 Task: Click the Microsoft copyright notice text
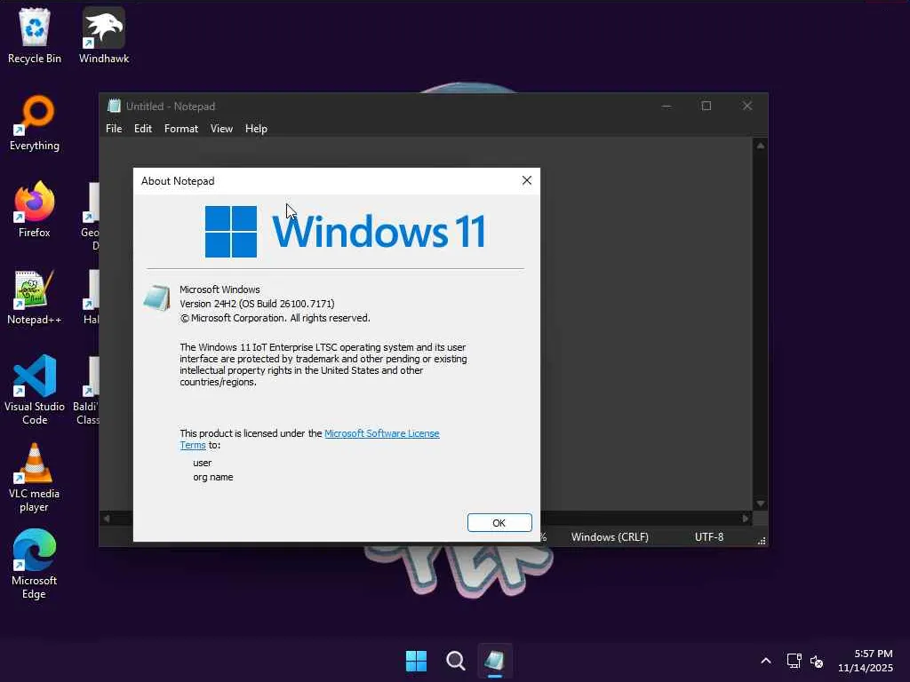tap(275, 318)
